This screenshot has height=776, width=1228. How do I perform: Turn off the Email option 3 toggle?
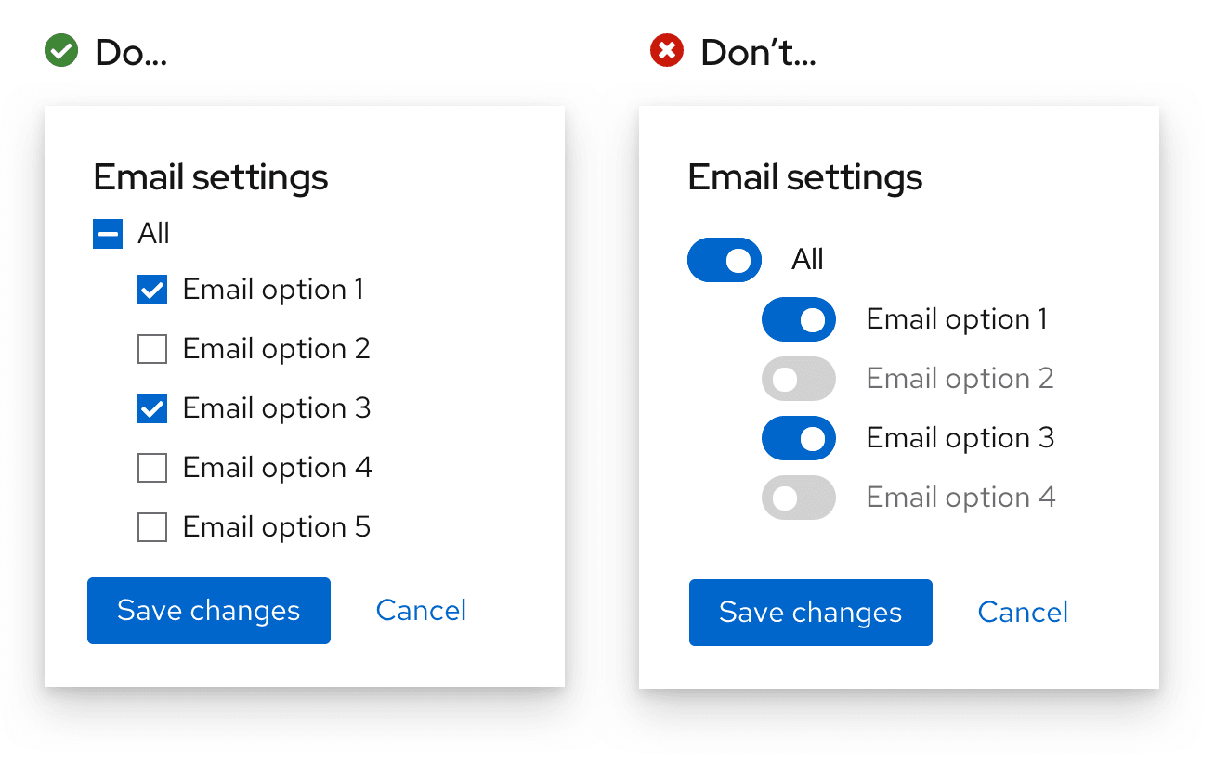pyautogui.click(x=798, y=438)
